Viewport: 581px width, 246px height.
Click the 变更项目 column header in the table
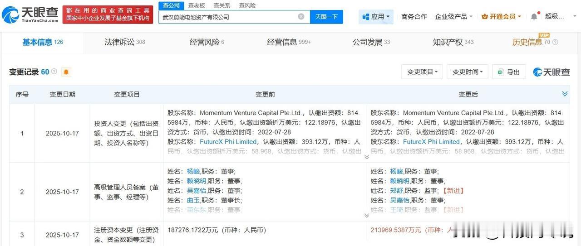[127, 94]
